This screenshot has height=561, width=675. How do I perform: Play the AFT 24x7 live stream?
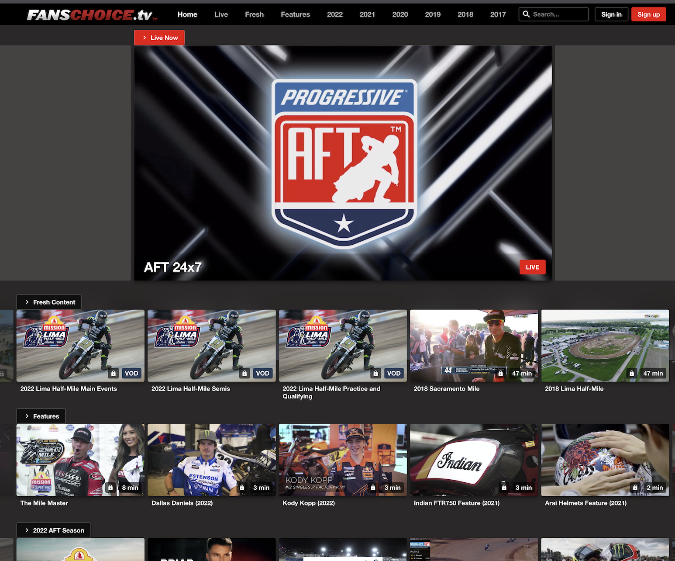click(343, 163)
